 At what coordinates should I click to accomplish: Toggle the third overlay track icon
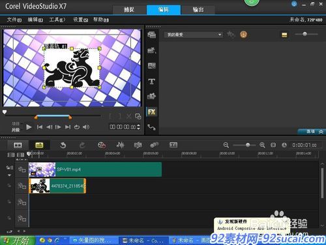pyautogui.click(x=22, y=218)
